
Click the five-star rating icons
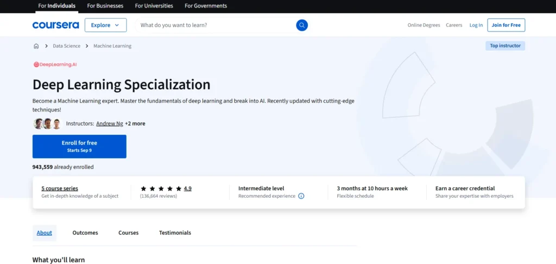coord(161,188)
